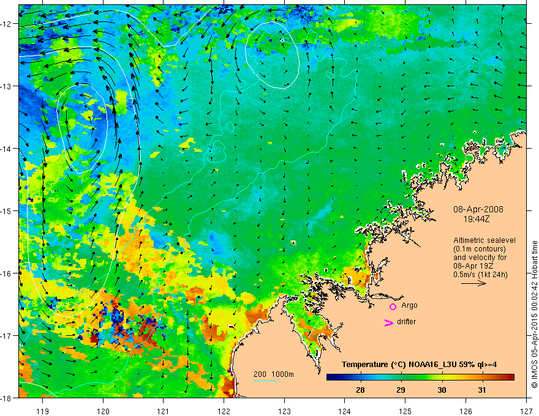Click the longitude 125 axis label
Screen dimensions: 539x416
[405, 411]
